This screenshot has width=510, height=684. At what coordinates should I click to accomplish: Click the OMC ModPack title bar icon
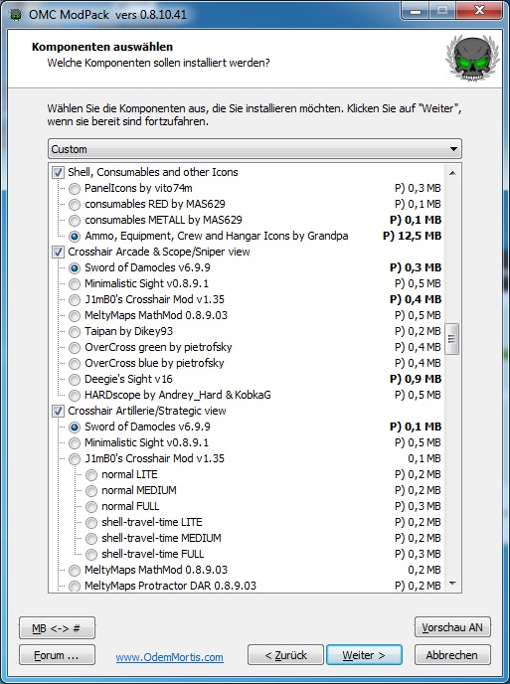pos(16,14)
